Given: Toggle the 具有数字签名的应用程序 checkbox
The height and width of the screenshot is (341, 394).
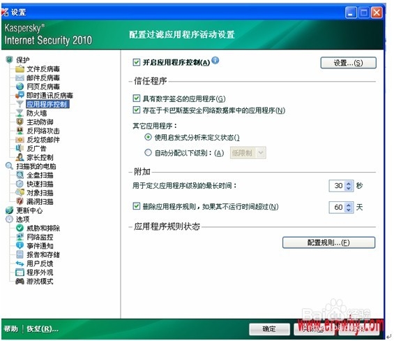Looking at the screenshot, I should pos(137,99).
